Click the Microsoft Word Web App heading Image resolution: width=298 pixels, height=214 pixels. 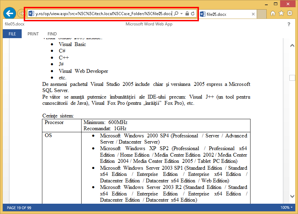149,24
